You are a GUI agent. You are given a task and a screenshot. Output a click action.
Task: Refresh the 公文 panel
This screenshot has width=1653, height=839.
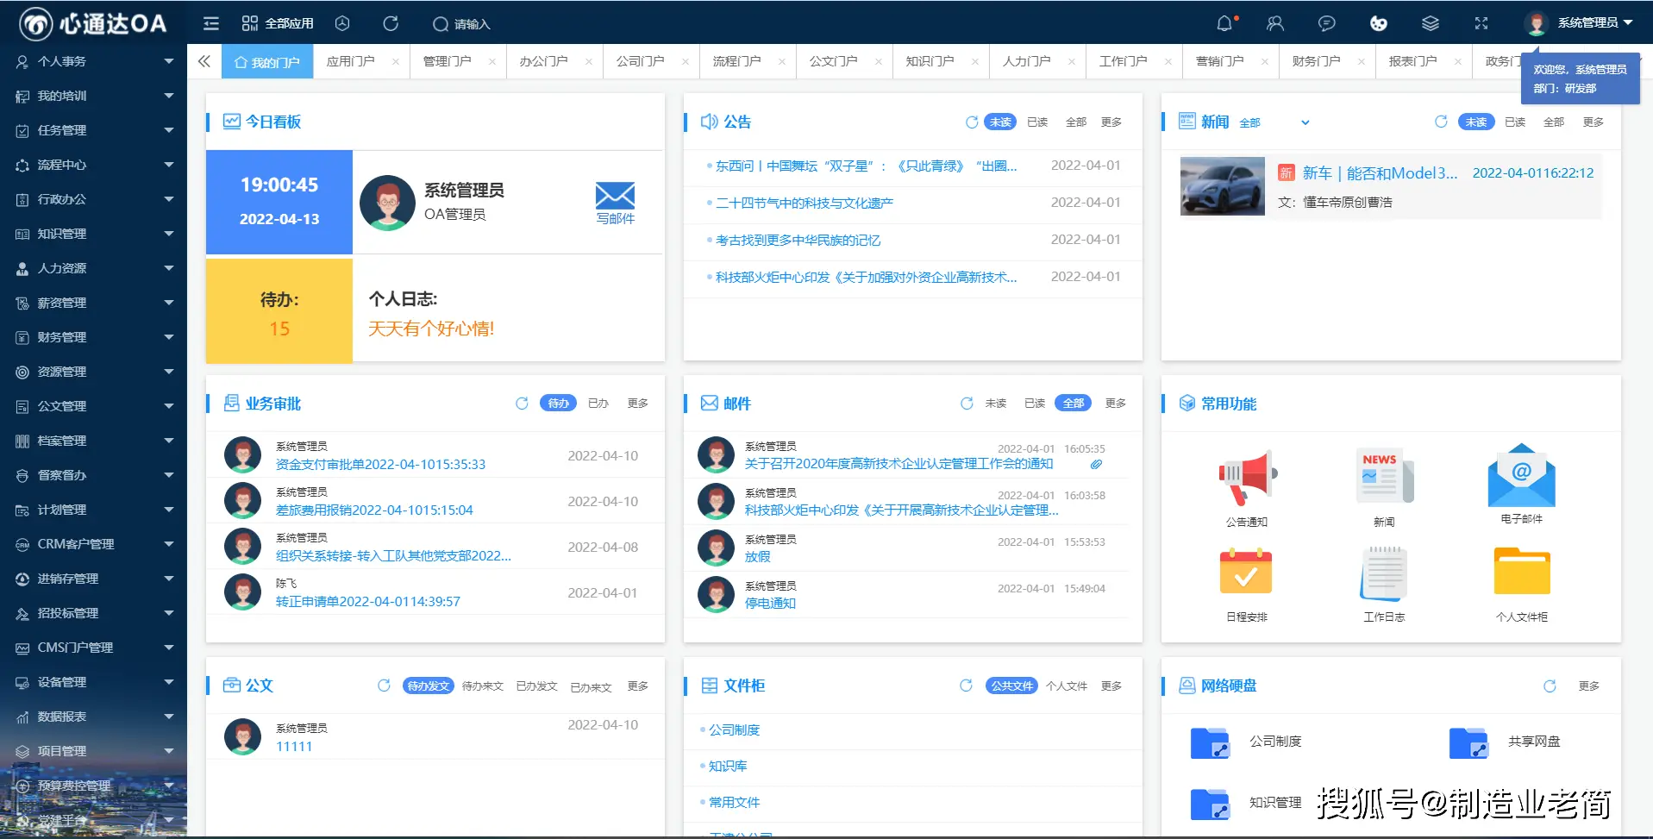click(x=384, y=686)
